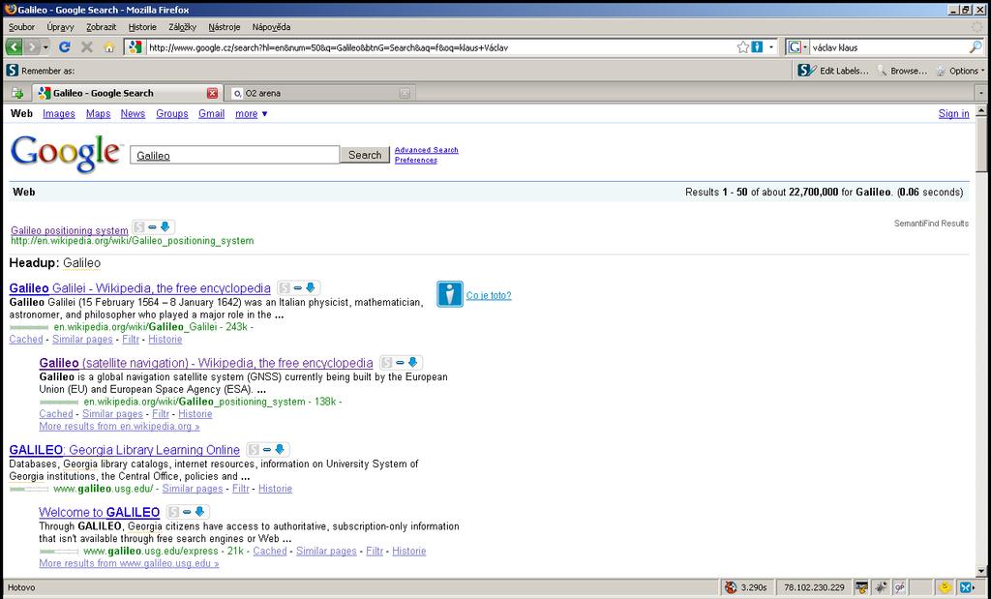Click the down arrow beside Galileo (satellite navigation) result
Viewport: 991px width, 599px height.
[x=412, y=362]
